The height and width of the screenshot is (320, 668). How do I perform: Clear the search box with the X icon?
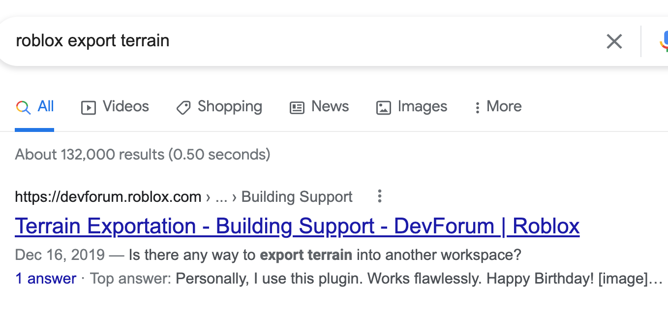[x=614, y=41]
